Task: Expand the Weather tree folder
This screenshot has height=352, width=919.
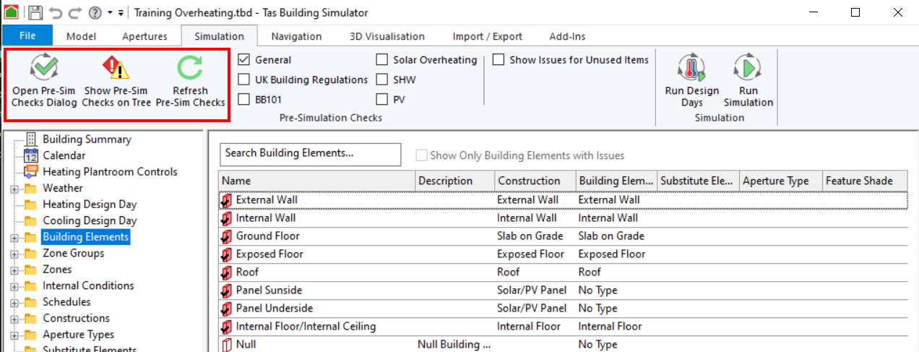Action: click(x=14, y=189)
